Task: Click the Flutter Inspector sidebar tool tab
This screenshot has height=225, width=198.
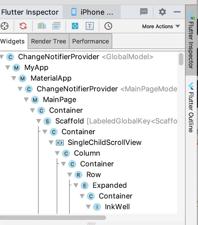Action: 191,40
